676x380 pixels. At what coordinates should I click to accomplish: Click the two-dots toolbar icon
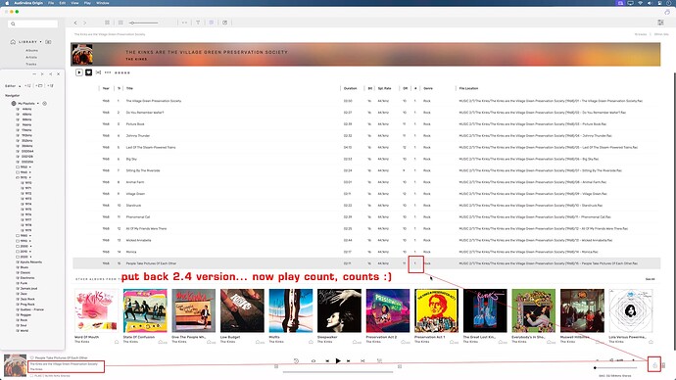click(x=184, y=23)
